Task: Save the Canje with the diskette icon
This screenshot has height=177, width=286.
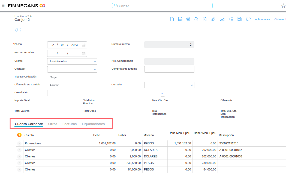Action: click(x=180, y=19)
